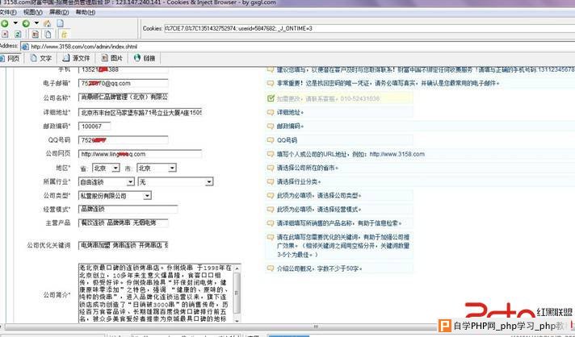
Task: Open the industry sub-category dropdown showing 无
Action: pyautogui.click(x=175, y=182)
